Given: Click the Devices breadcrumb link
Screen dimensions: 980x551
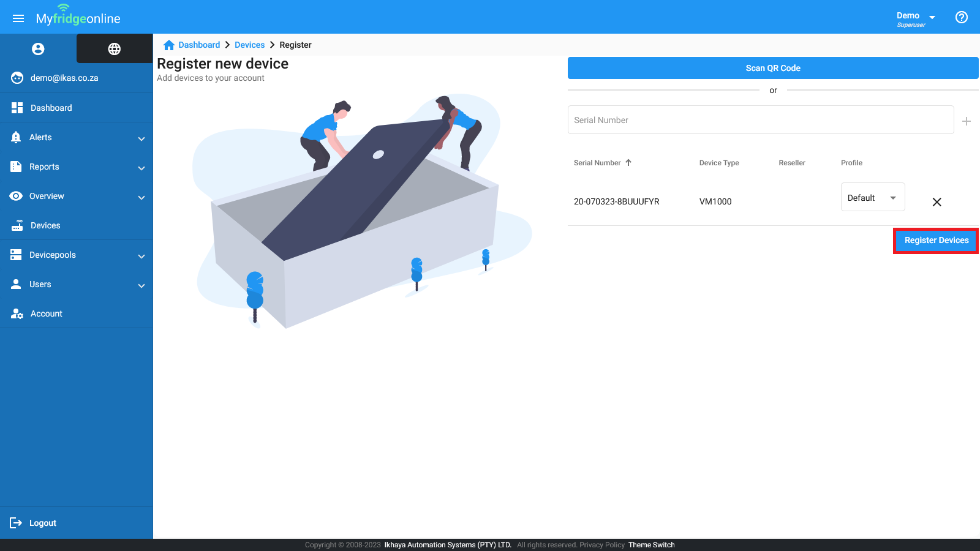Looking at the screenshot, I should (249, 45).
